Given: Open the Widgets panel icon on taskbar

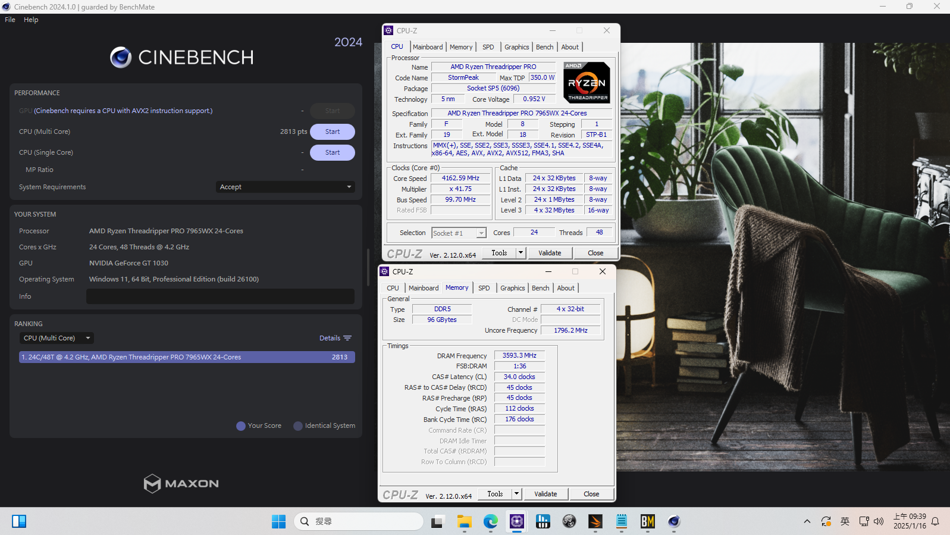Looking at the screenshot, I should coord(19,521).
